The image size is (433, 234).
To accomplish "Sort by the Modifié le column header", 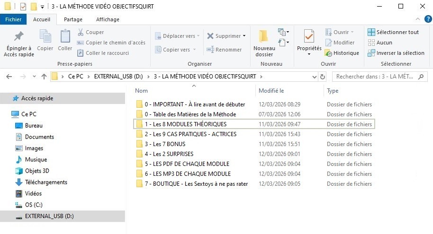I will coord(271,91).
